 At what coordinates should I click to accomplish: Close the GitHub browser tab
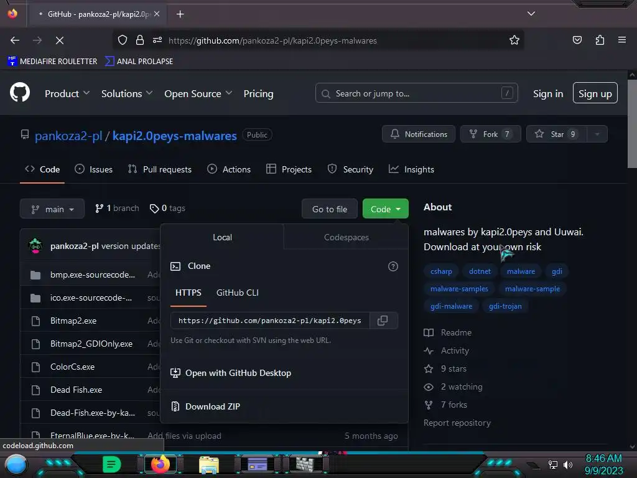tap(157, 14)
